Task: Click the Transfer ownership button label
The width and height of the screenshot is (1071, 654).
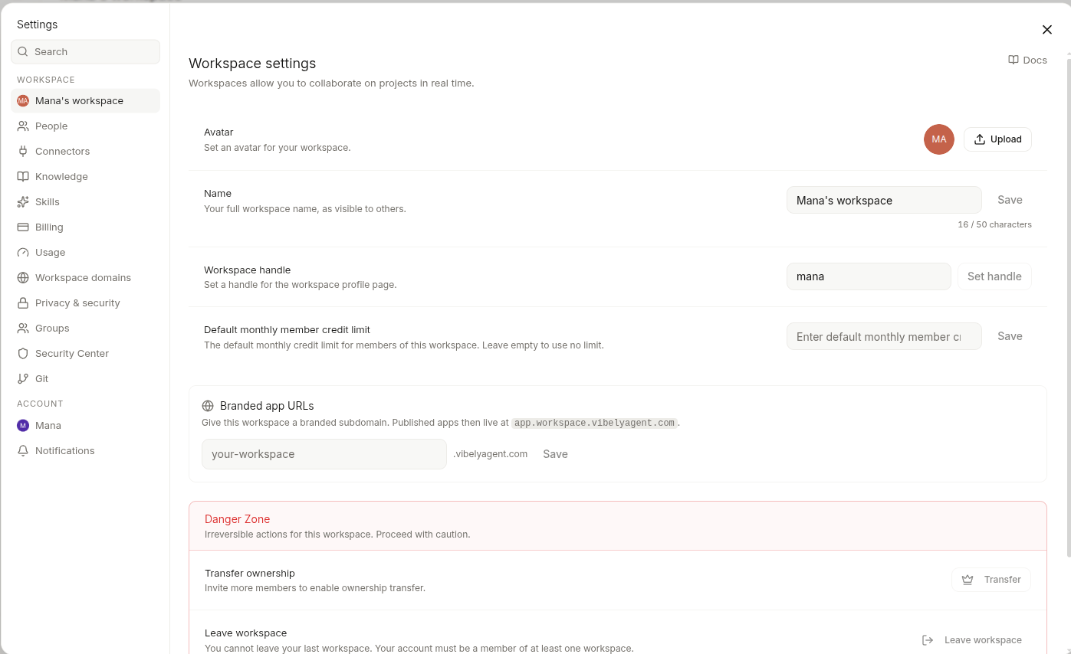Action: (1003, 580)
